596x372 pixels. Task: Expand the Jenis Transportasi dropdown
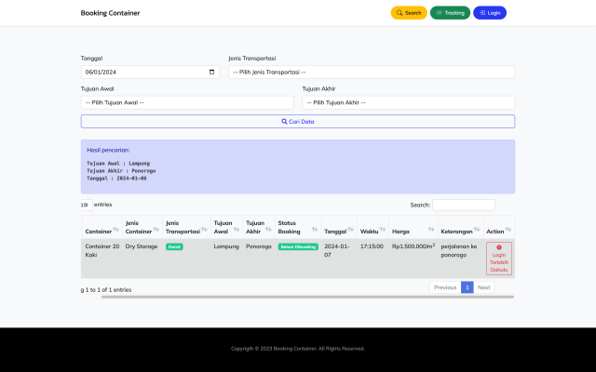pos(371,72)
